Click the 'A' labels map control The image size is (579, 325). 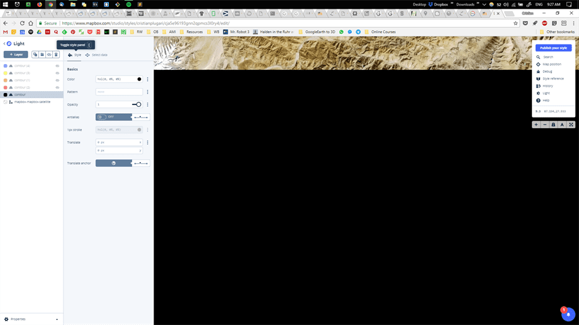[562, 124]
